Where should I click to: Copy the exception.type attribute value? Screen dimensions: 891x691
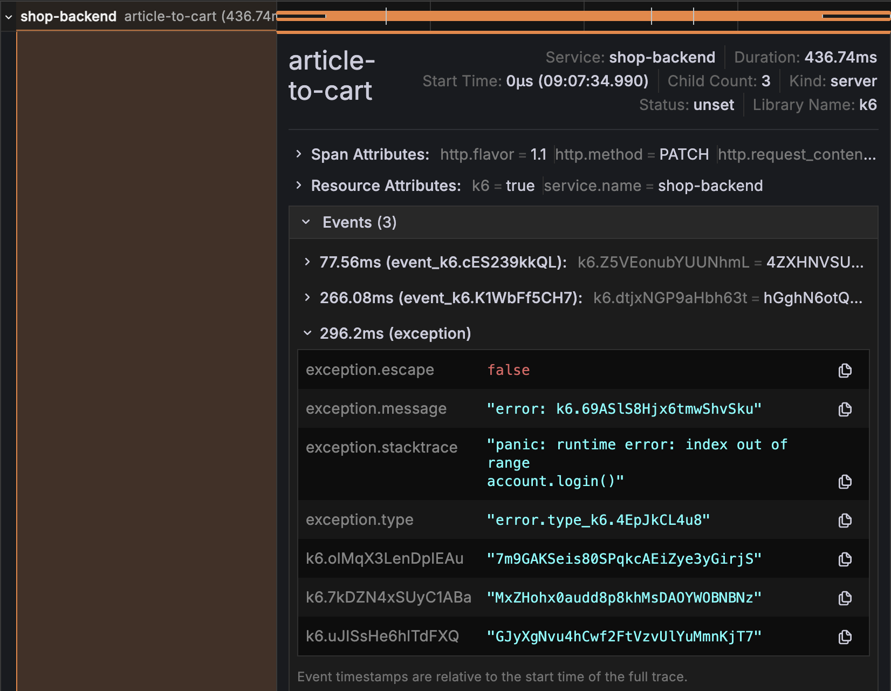click(x=845, y=521)
